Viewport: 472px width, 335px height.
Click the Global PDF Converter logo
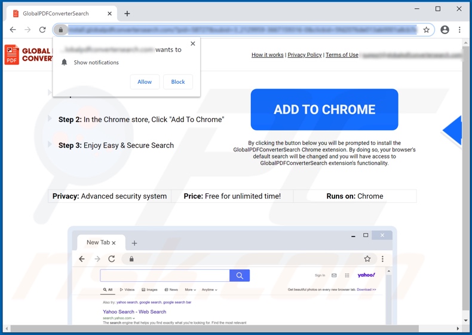point(28,54)
